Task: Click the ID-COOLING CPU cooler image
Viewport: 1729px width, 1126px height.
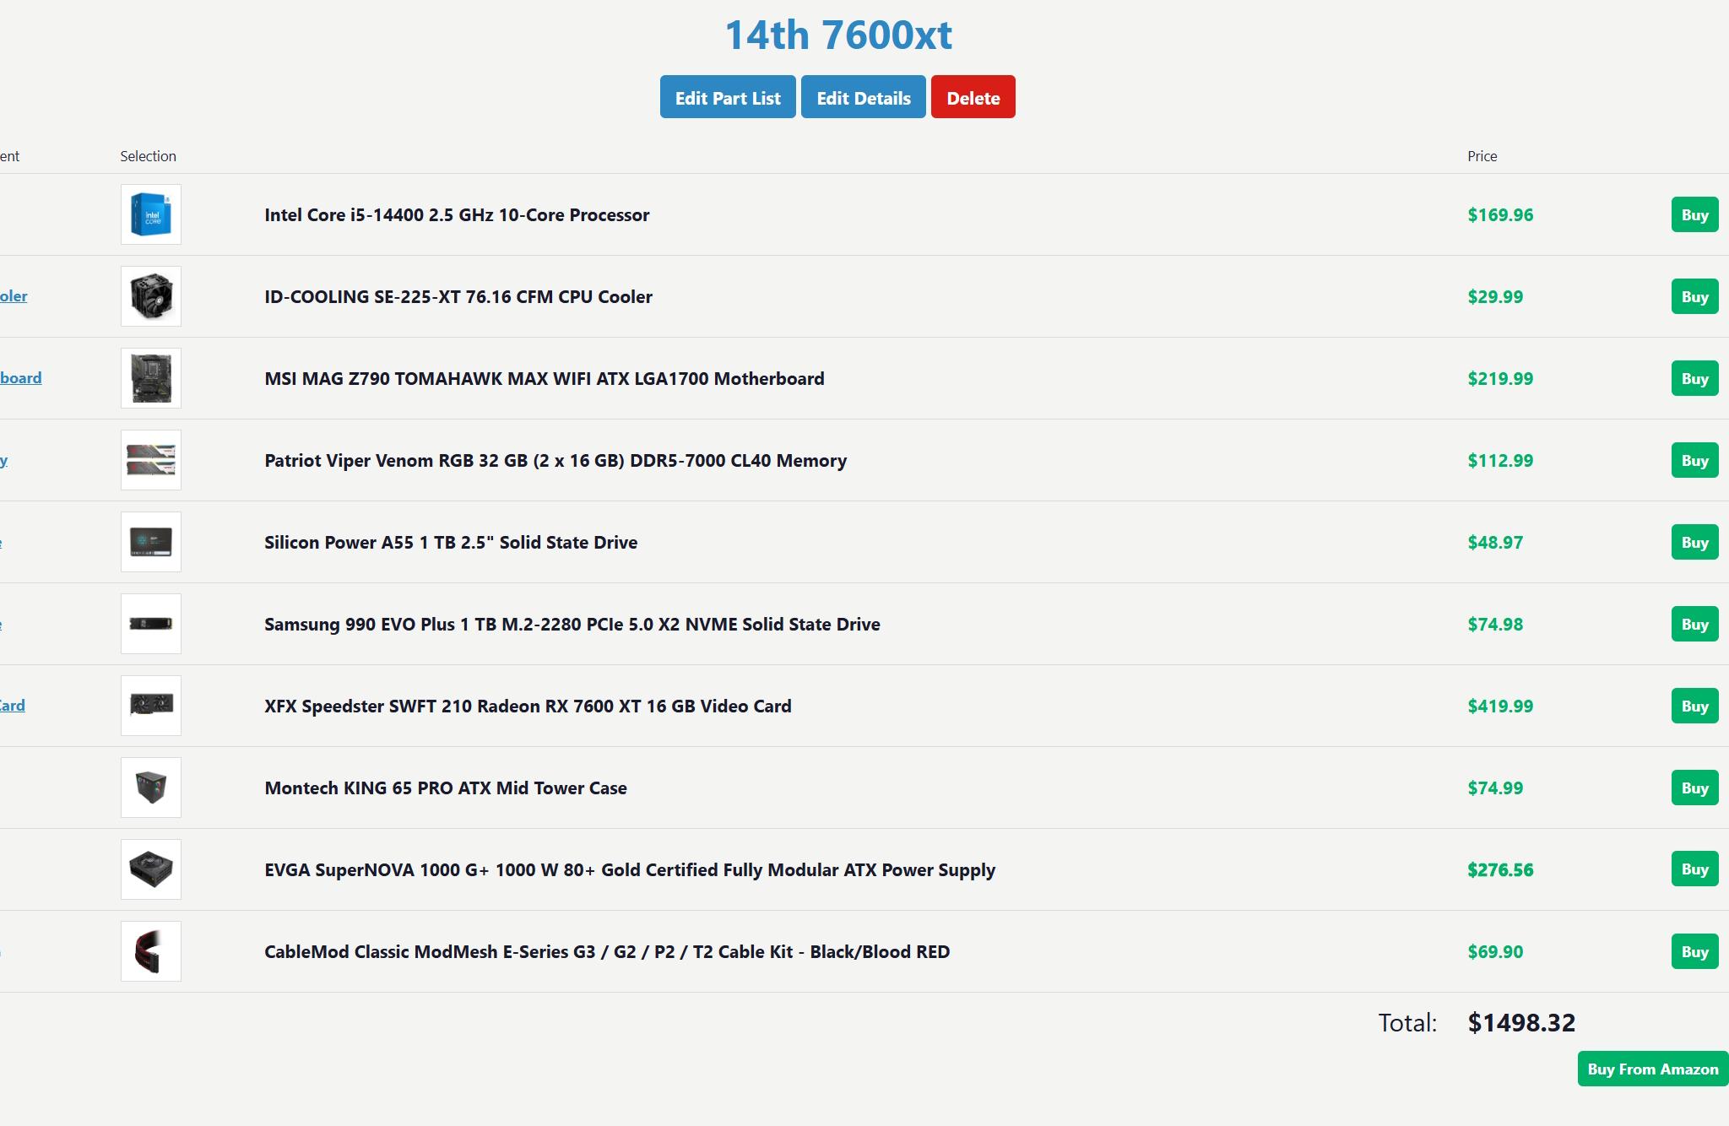Action: (150, 296)
